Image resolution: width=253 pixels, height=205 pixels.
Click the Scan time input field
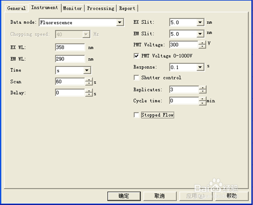tap(70, 81)
